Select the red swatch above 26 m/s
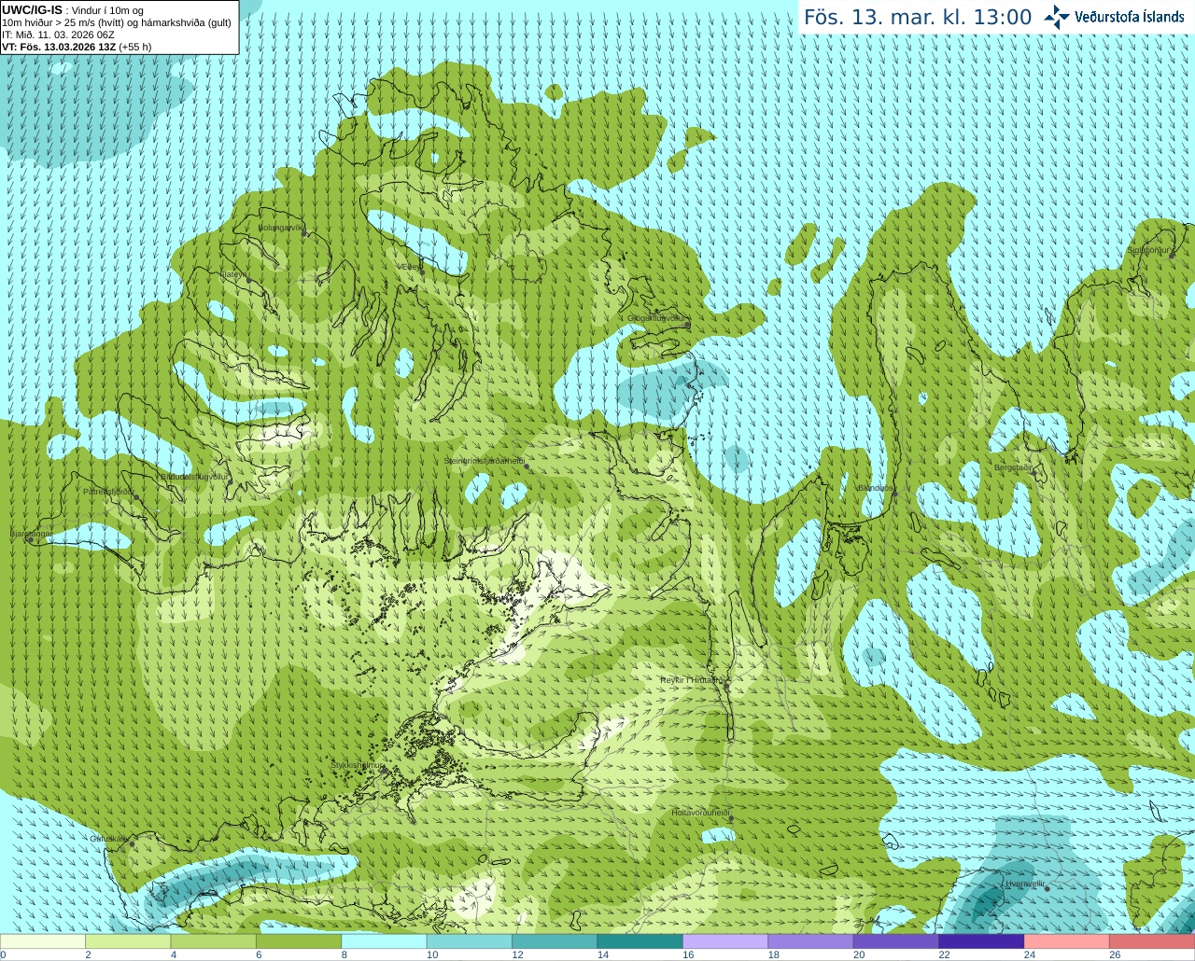 (1152, 941)
